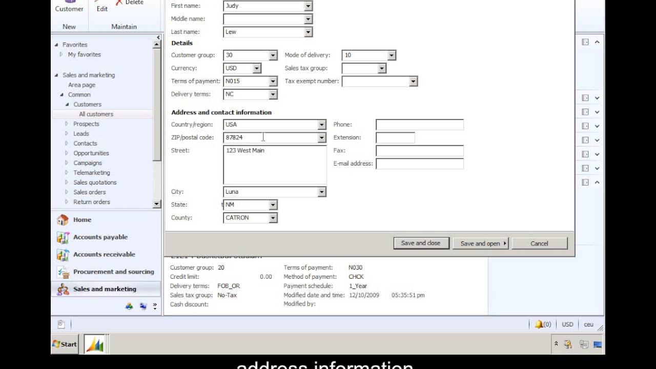The image size is (656, 369).
Task: Select Leads in the navigation tree
Action: pos(81,134)
